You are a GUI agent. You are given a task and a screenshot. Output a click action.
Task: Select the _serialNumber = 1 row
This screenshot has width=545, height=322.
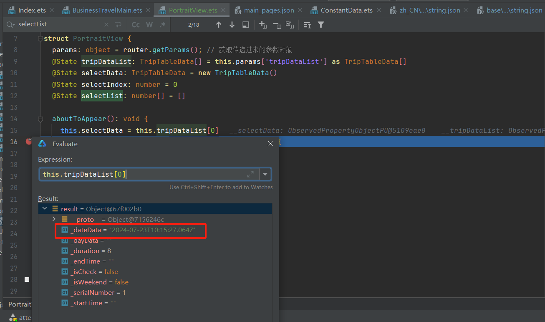(x=155, y=293)
